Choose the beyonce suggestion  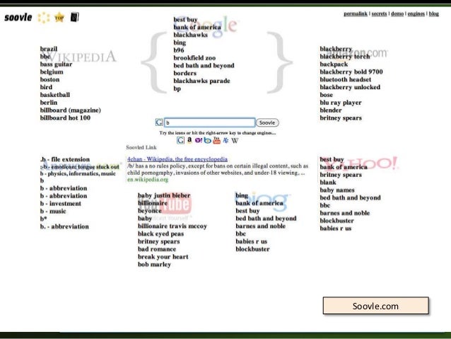(x=150, y=210)
